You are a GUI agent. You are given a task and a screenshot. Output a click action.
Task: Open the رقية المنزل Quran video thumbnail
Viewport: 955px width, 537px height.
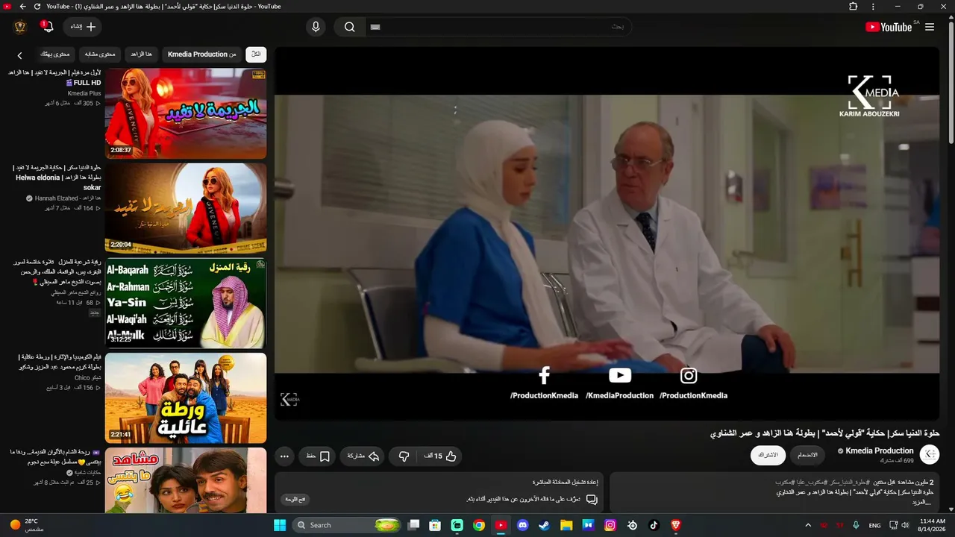pos(186,303)
